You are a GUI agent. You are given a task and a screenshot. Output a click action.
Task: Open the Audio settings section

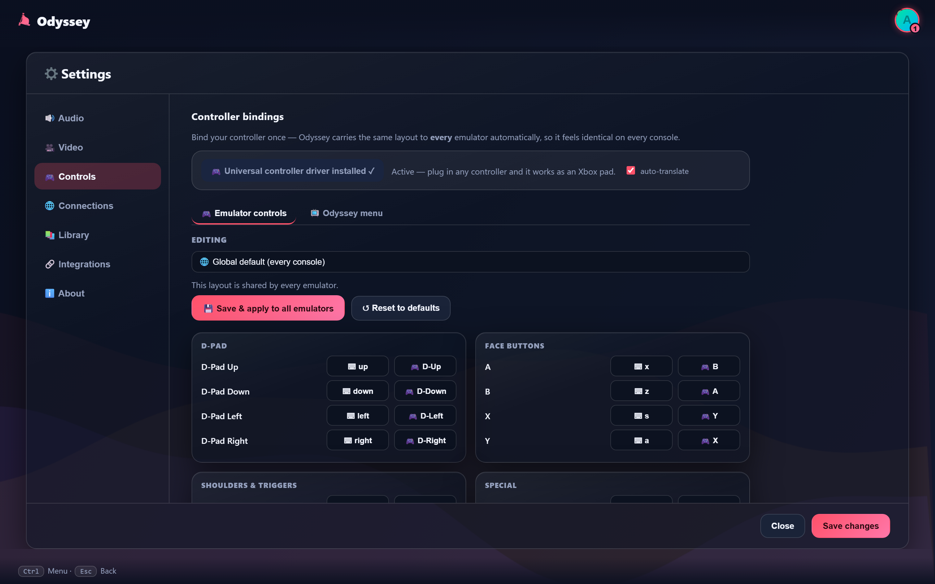[97, 118]
